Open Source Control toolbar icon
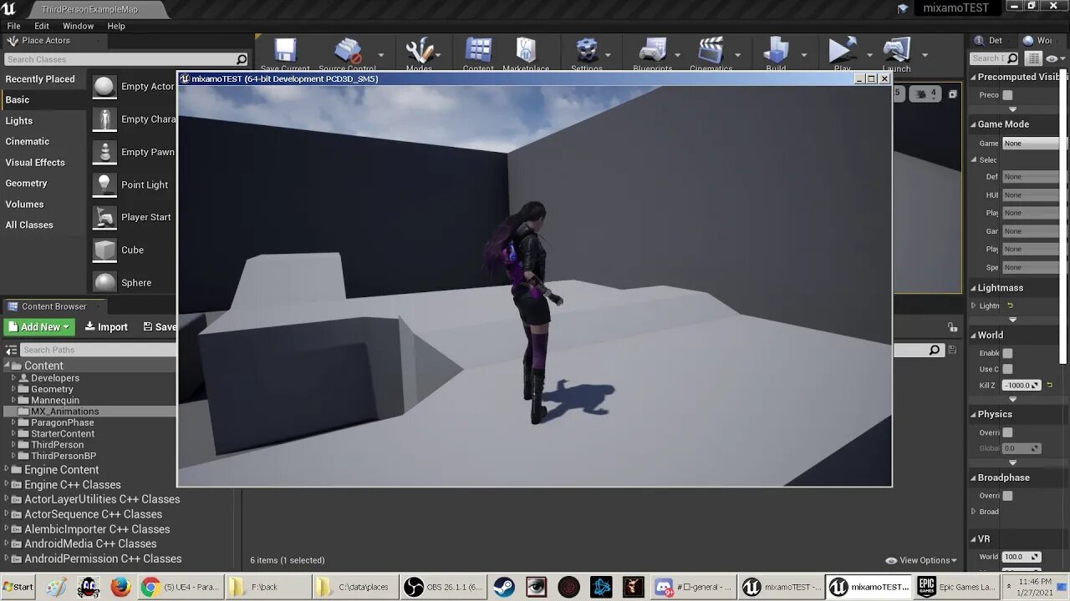The width and height of the screenshot is (1070, 601). (348, 51)
